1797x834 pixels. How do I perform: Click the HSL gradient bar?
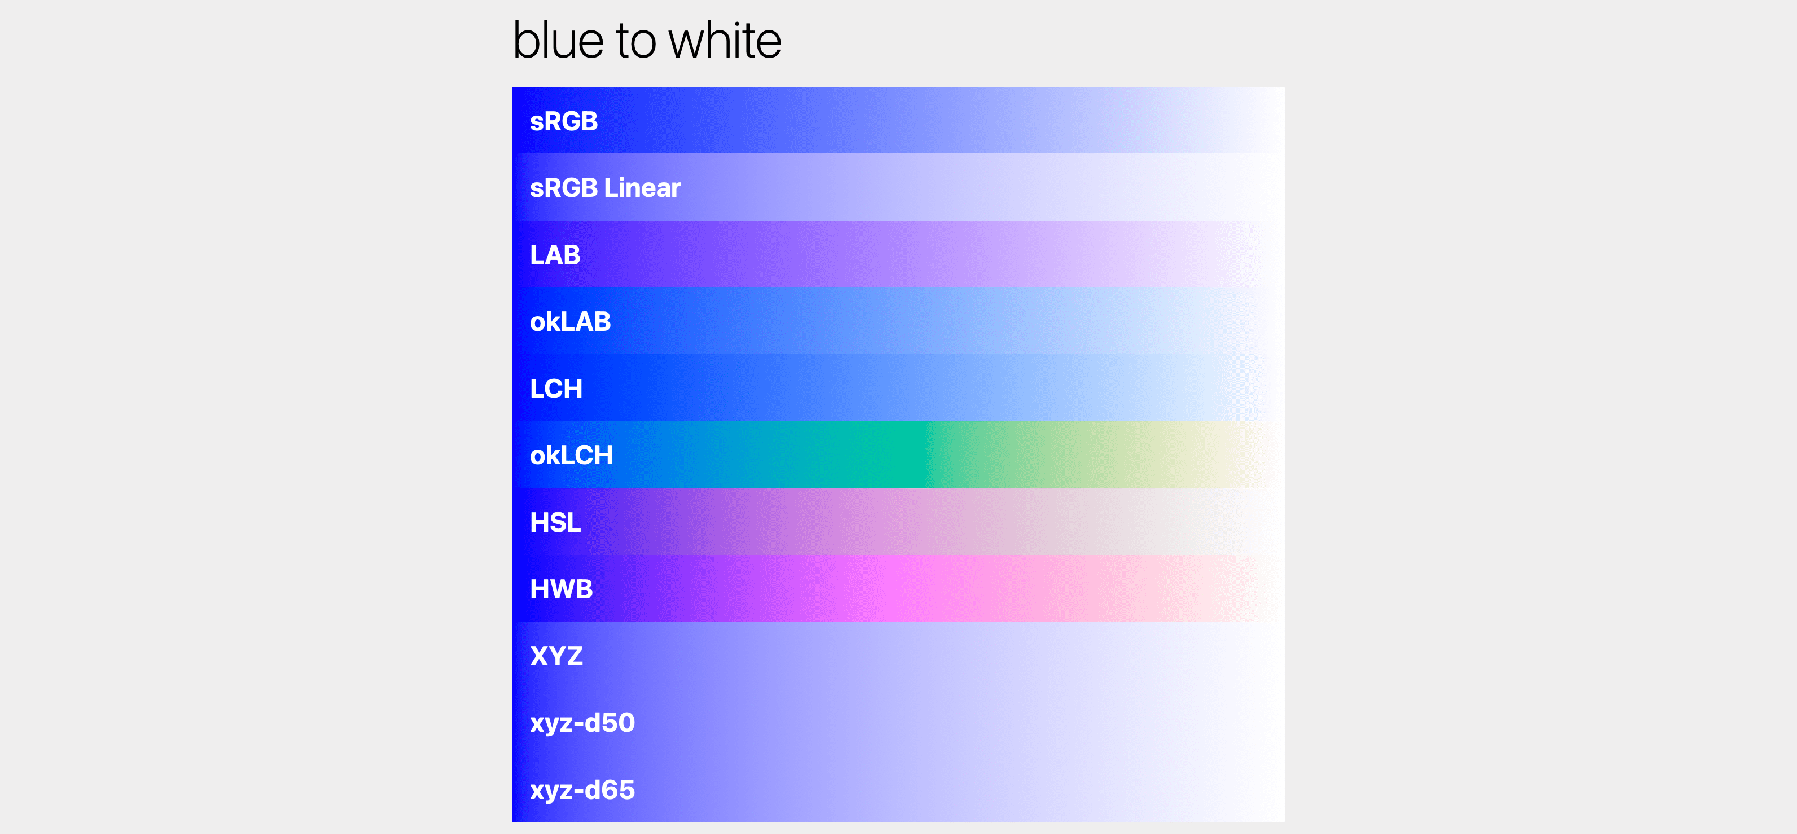coord(898,521)
